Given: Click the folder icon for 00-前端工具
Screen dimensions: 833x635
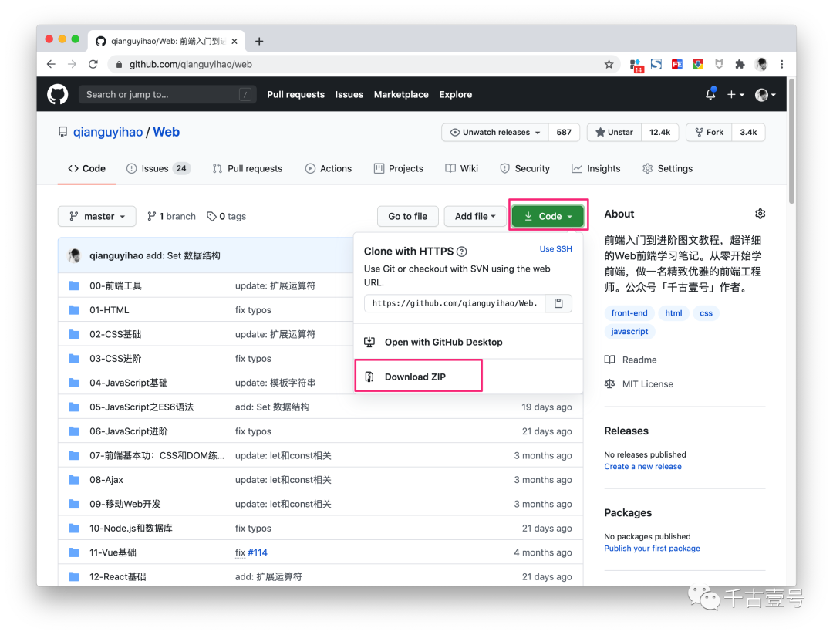Looking at the screenshot, I should (74, 286).
